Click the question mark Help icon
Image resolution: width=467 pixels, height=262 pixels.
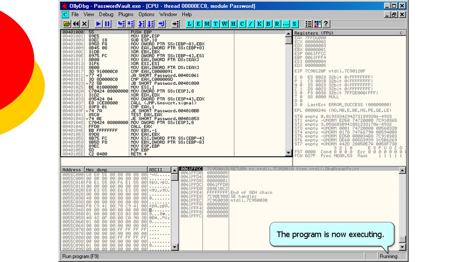326,24
